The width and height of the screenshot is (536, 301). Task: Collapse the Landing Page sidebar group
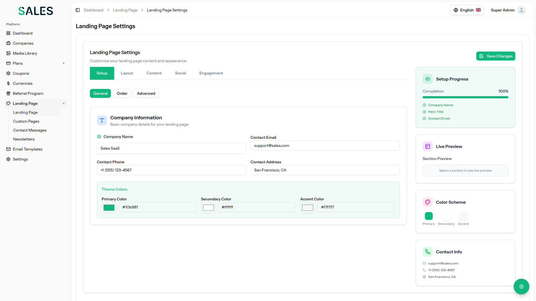[63, 103]
